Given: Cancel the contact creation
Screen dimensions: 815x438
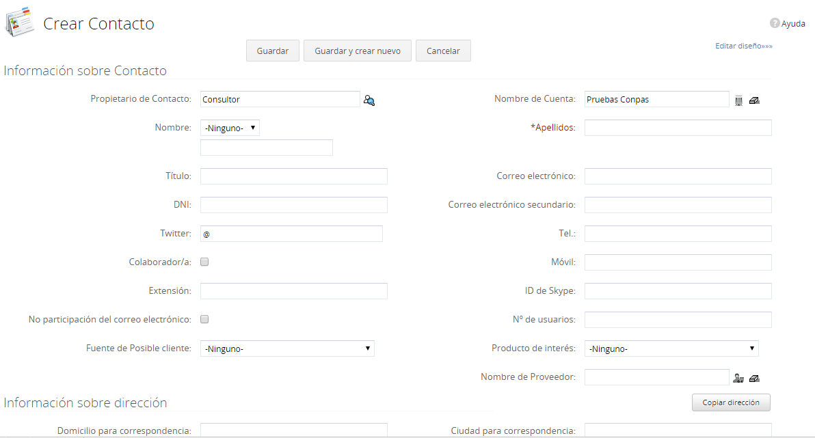Looking at the screenshot, I should click(x=443, y=51).
